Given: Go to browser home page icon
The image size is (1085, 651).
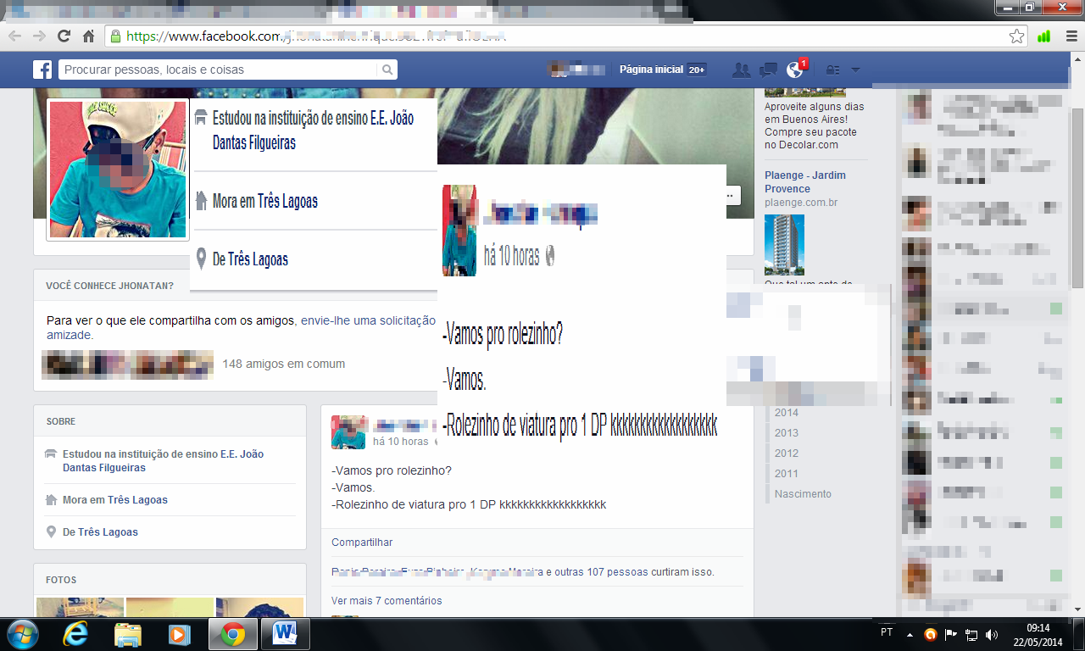Looking at the screenshot, I should [x=88, y=36].
